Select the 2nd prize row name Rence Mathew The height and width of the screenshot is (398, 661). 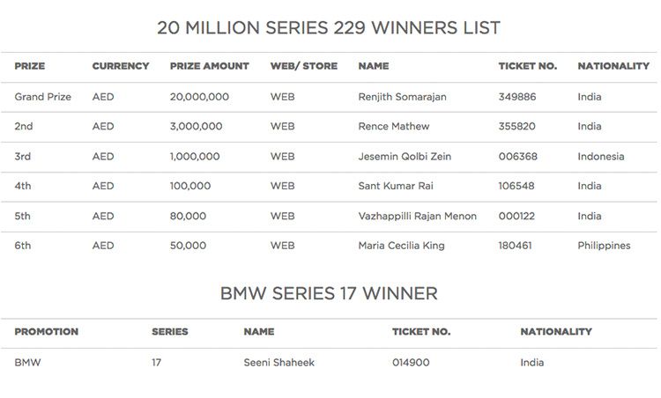[x=394, y=126]
